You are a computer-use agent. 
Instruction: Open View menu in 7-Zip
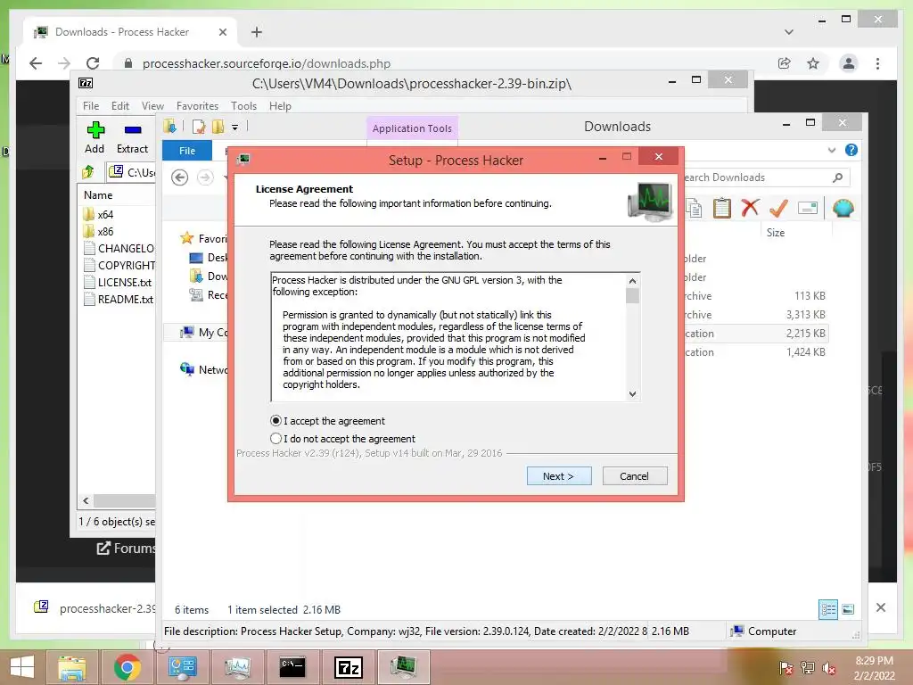[152, 106]
